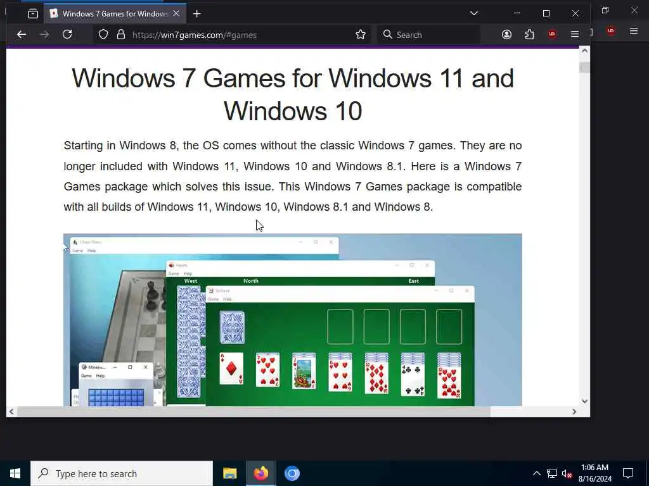
Task: Click the vertical scrollbar down arrow
Action: click(584, 401)
